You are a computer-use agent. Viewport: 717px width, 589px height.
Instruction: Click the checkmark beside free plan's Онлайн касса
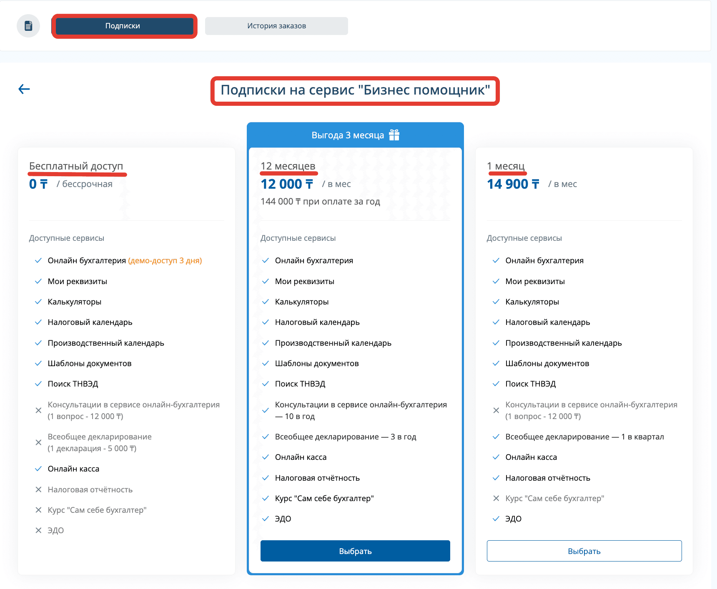38,469
